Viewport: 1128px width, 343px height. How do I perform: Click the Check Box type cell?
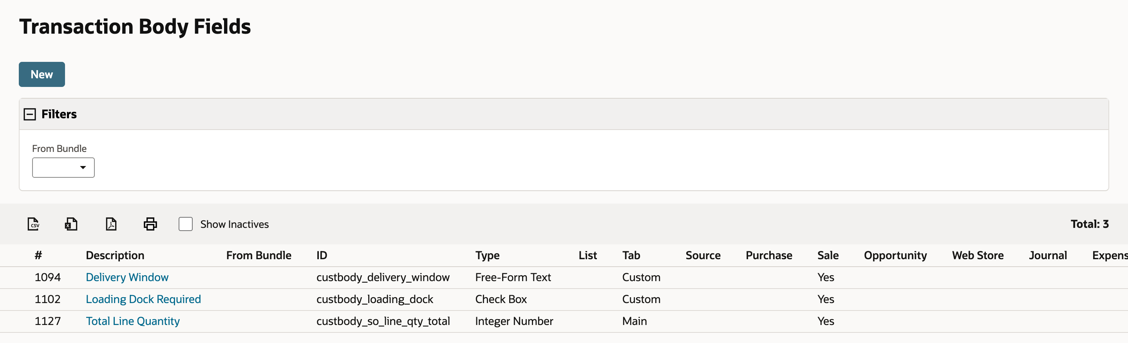pyautogui.click(x=501, y=299)
